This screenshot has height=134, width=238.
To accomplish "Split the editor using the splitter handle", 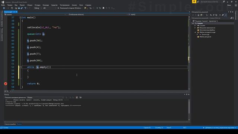I will (189, 17).
